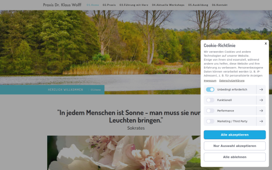Viewport: 272px width, 170px height.
Task: Click the 'In jedem Menschen ist Sonne' quote
Action: click(x=129, y=117)
